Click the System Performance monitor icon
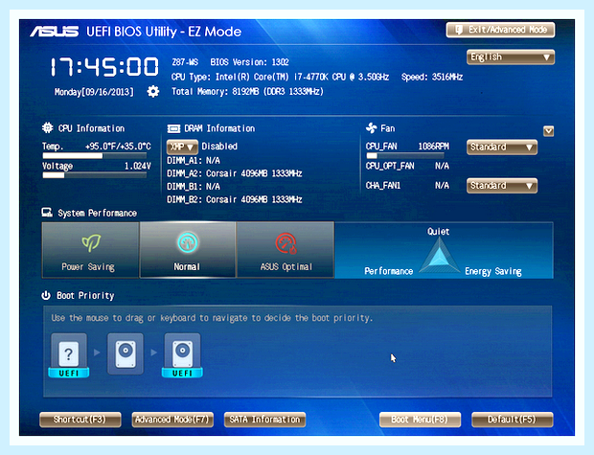The height and width of the screenshot is (455, 594). pos(47,213)
